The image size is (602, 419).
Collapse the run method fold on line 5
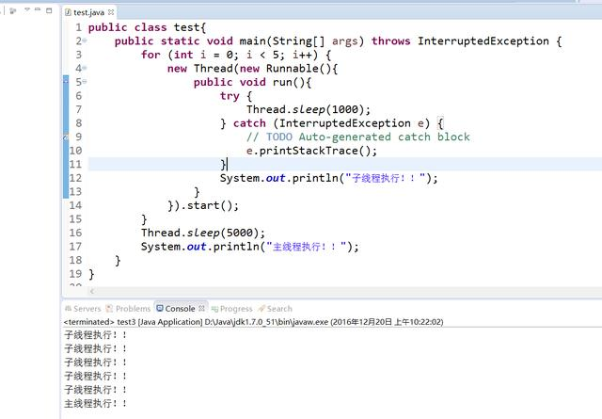(85, 82)
